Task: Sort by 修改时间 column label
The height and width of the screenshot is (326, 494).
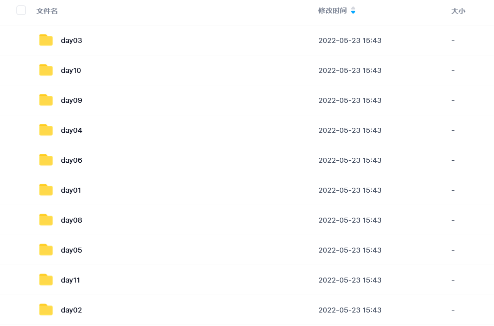Action: [x=332, y=10]
